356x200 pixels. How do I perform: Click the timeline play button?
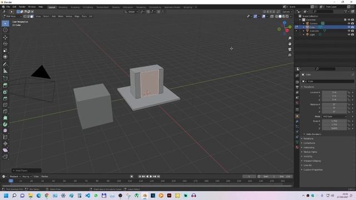coord(151,177)
